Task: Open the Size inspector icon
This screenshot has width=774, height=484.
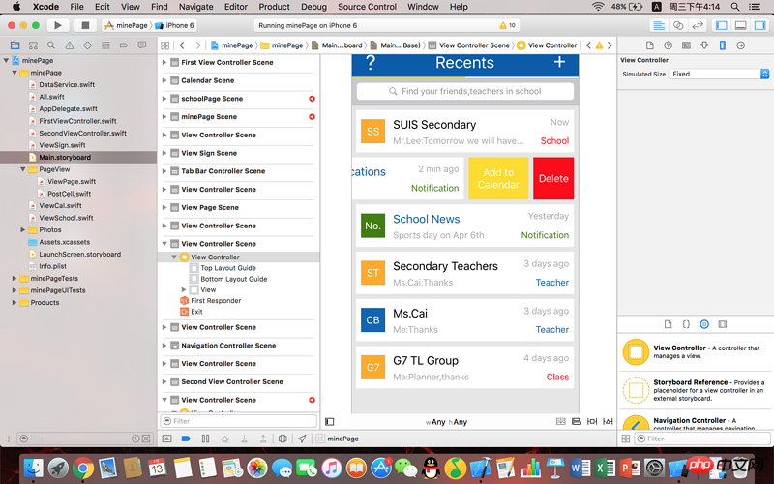Action: pos(722,45)
